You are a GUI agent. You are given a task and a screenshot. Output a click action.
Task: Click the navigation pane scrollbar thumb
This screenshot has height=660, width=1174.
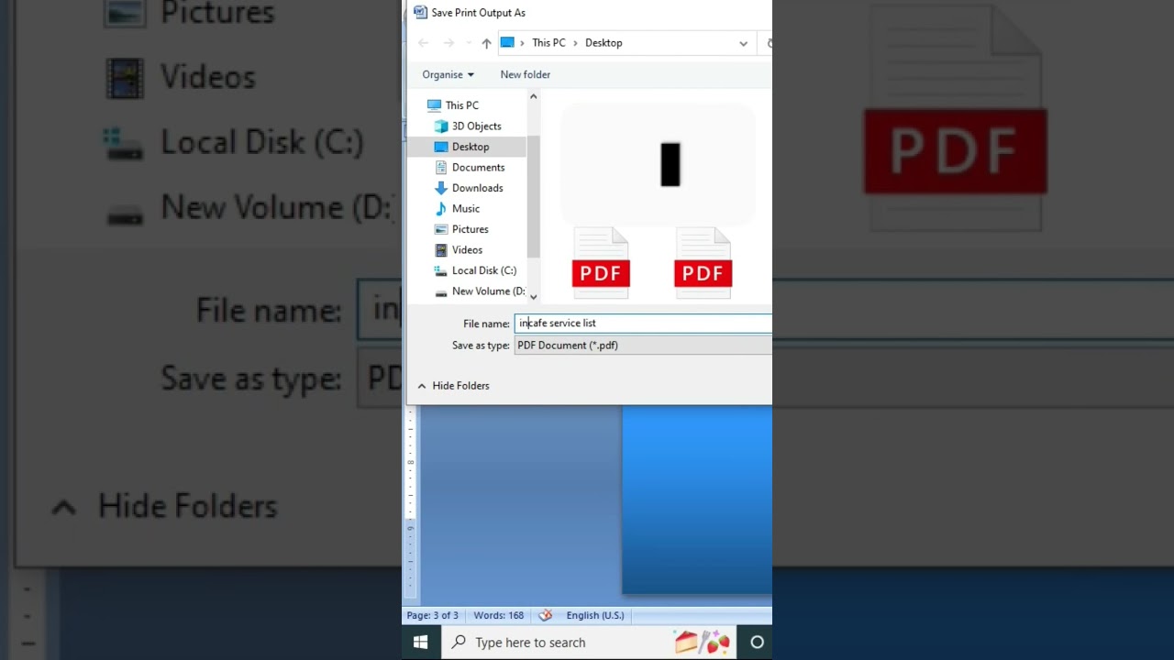tap(533, 197)
